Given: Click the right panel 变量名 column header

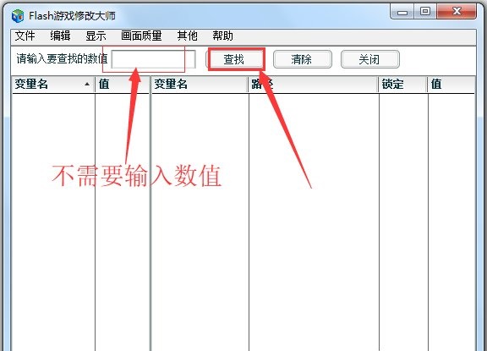Looking at the screenshot, I should pos(200,85).
